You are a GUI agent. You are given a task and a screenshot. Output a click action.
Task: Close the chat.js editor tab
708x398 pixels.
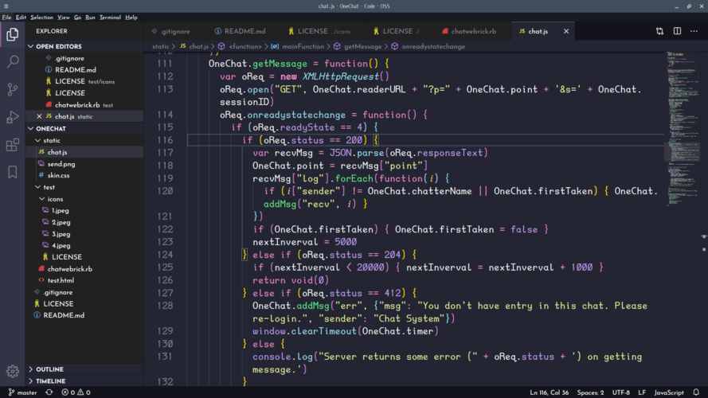pyautogui.click(x=566, y=31)
